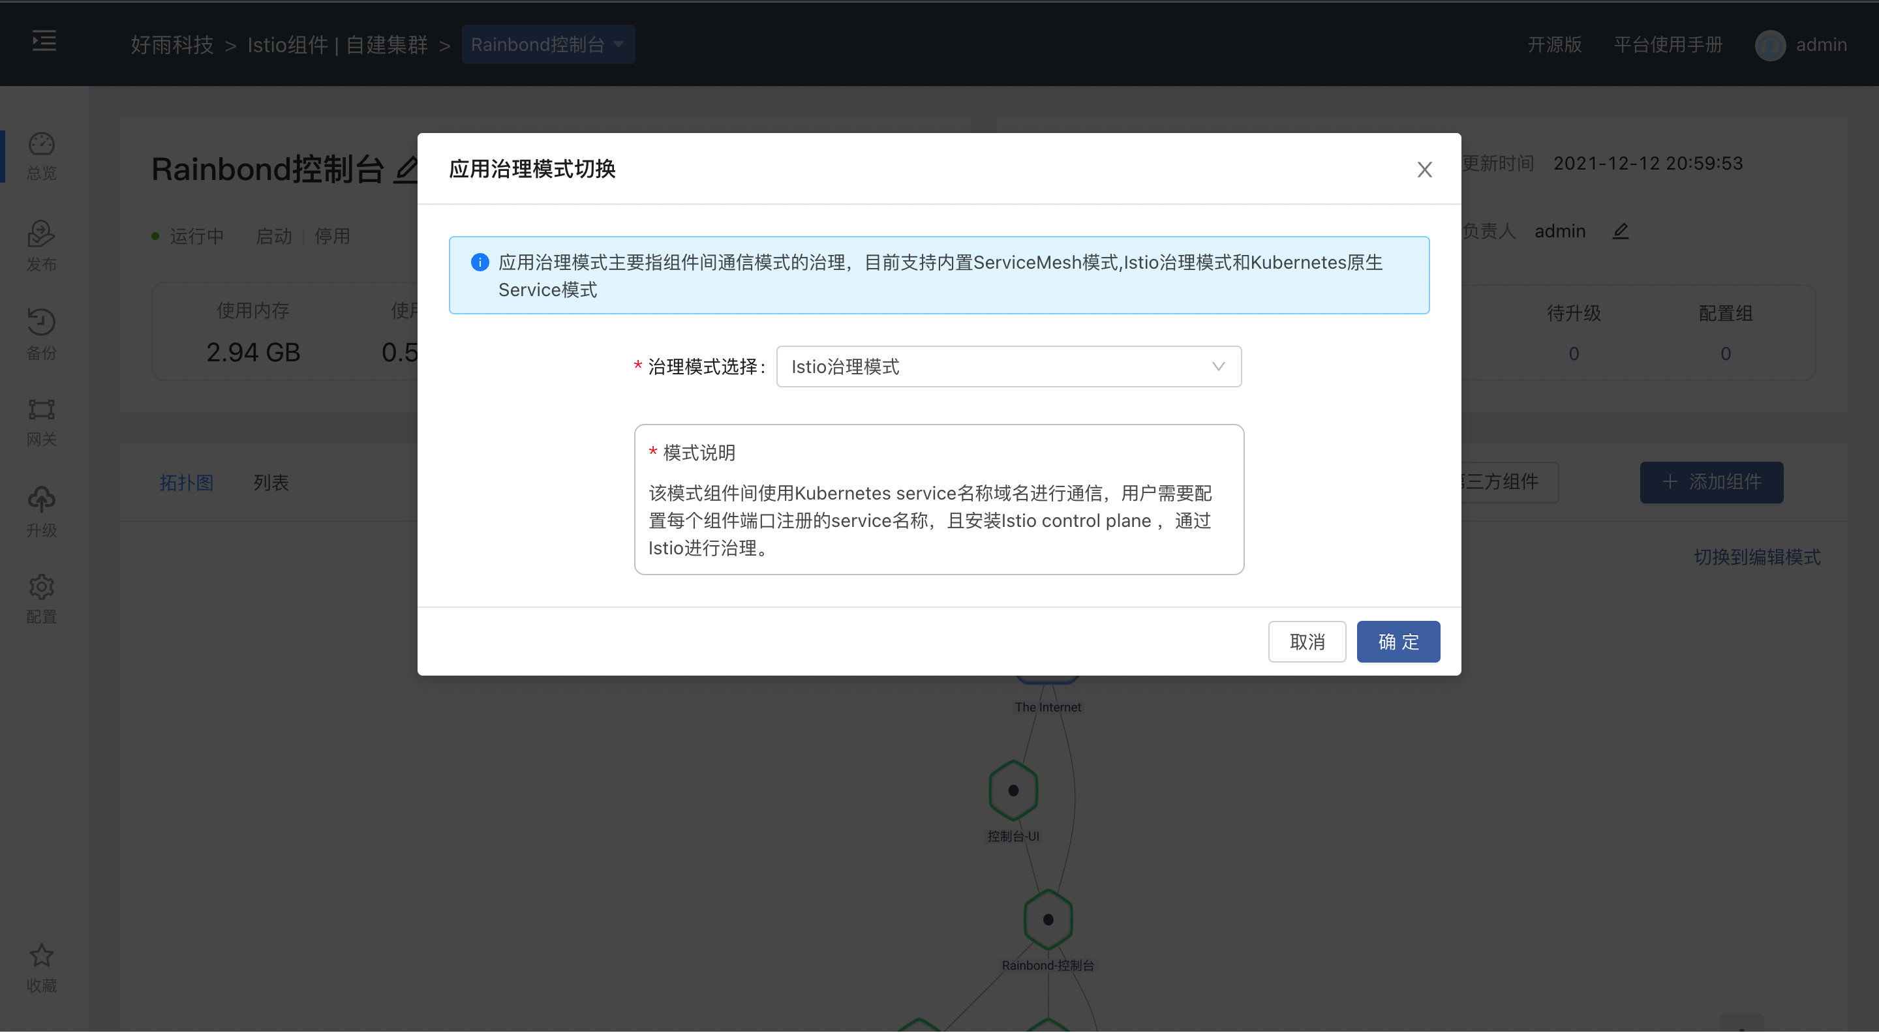The height and width of the screenshot is (1033, 1879).
Task: Click the 停用 stop action
Action: (x=332, y=236)
